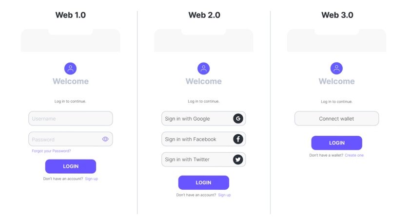The height and width of the screenshot is (217, 410).
Task: Click LOGIN button under Web 1.0
Action: [71, 166]
